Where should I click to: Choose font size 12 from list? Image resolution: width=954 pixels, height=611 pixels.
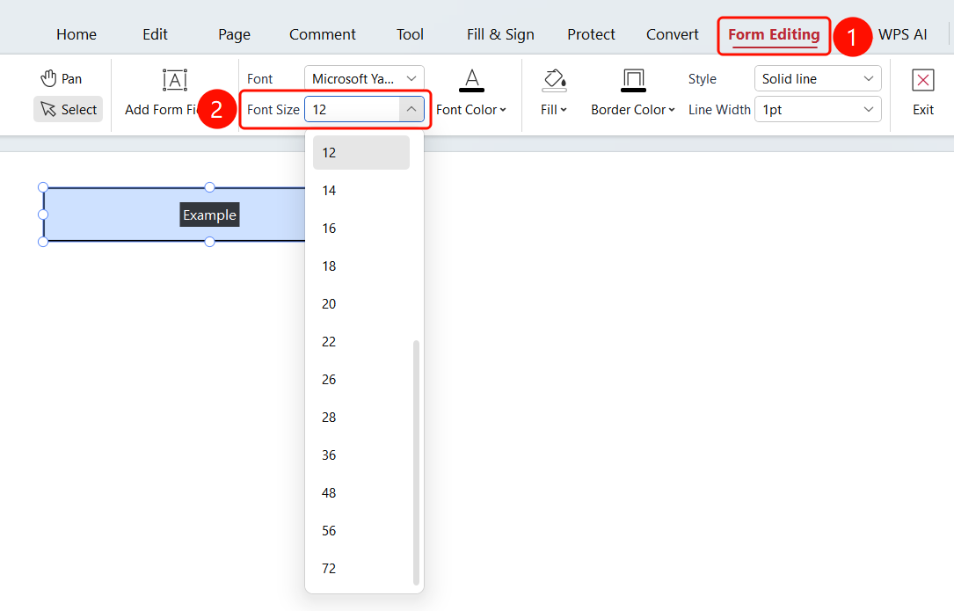361,153
